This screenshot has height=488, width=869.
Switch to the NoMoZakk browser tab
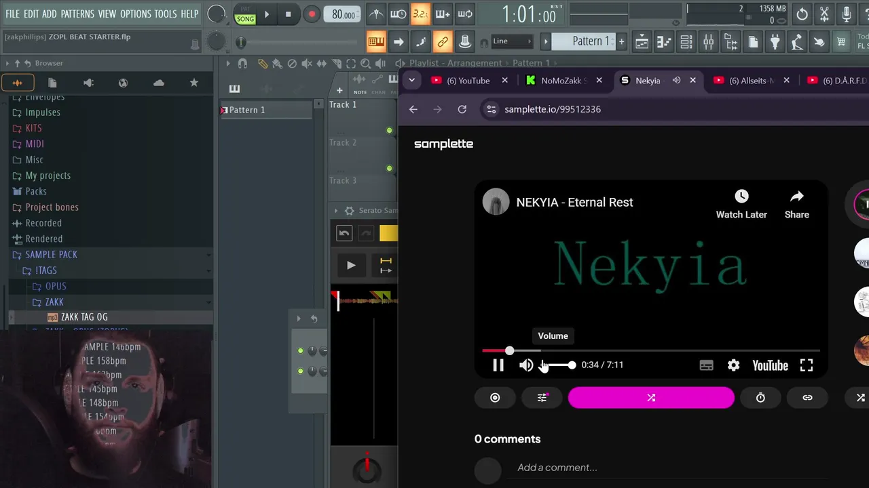(563, 80)
